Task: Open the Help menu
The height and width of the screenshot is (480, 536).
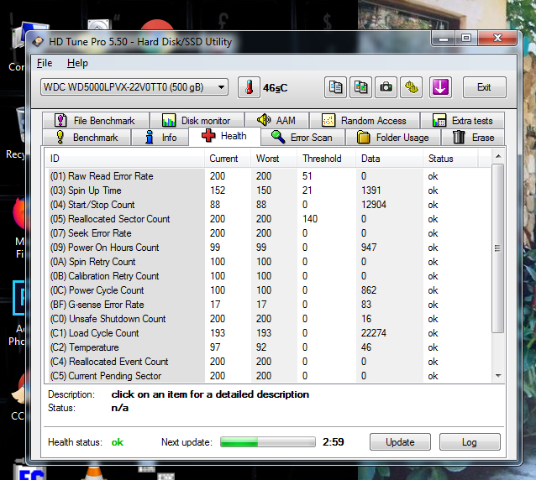Action: click(77, 63)
